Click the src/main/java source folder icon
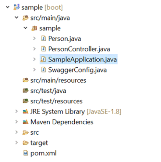 coord(26,18)
